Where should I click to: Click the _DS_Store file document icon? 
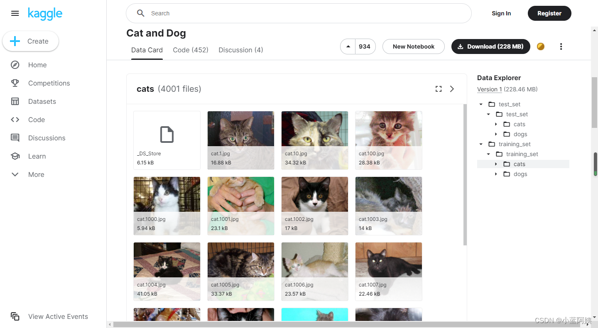167,135
